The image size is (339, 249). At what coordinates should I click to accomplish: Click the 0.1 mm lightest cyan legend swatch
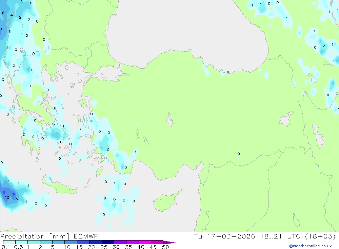pos(9,242)
